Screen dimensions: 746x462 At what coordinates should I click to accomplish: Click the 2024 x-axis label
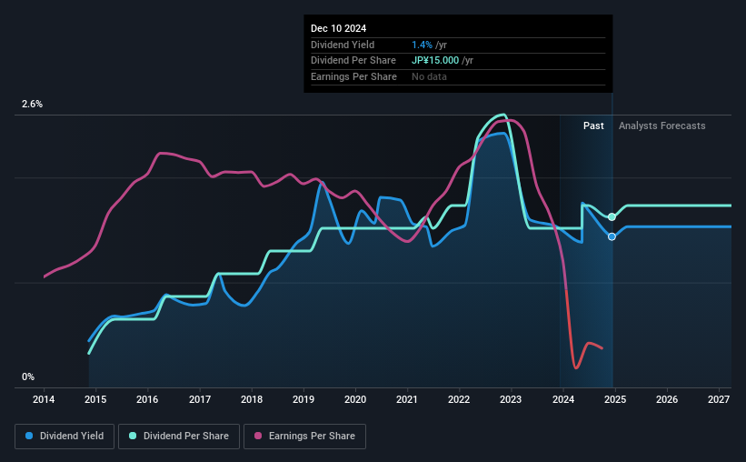click(x=562, y=399)
